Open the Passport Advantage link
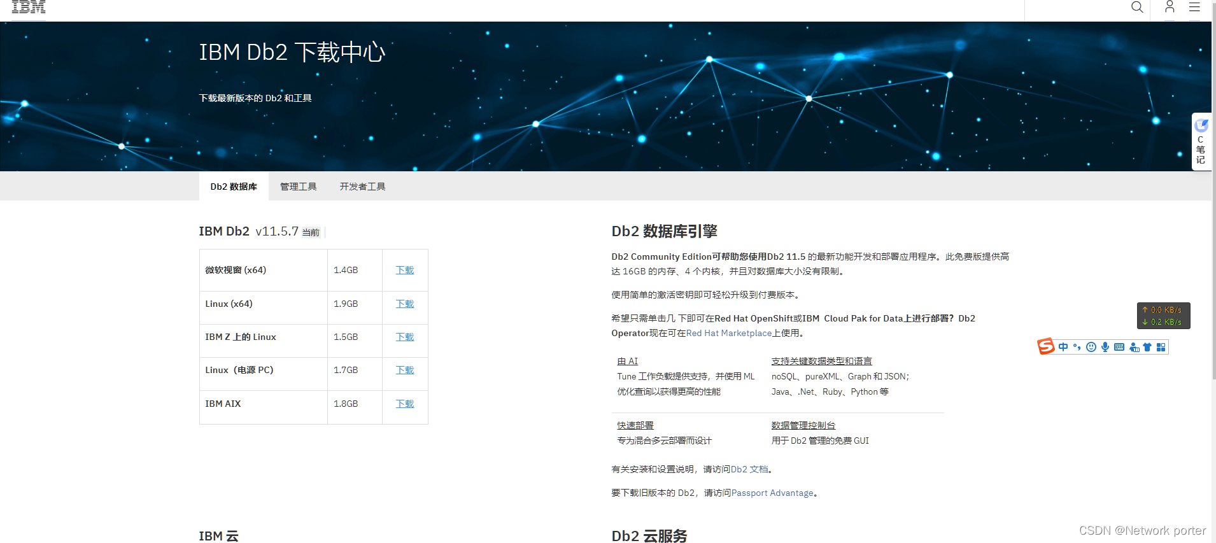 pyautogui.click(x=772, y=493)
